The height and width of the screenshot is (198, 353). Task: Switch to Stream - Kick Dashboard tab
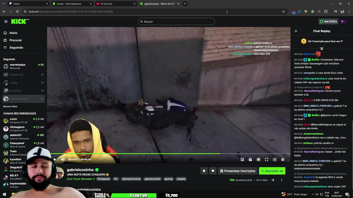point(72,4)
